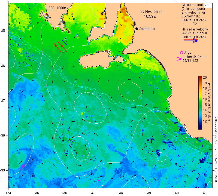Screen dimensions: 218x196
Task: Click the longitude axis label 136
Action: point(64,193)
